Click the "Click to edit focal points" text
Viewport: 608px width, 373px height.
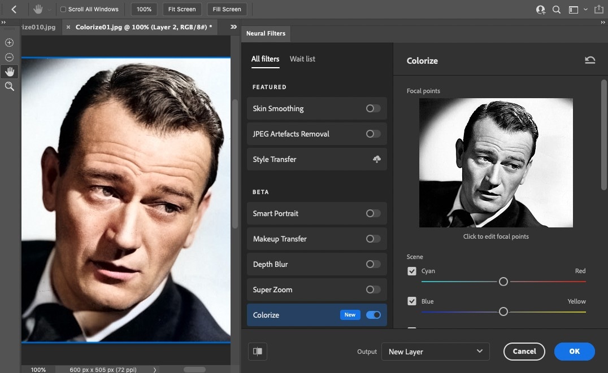[x=496, y=236]
